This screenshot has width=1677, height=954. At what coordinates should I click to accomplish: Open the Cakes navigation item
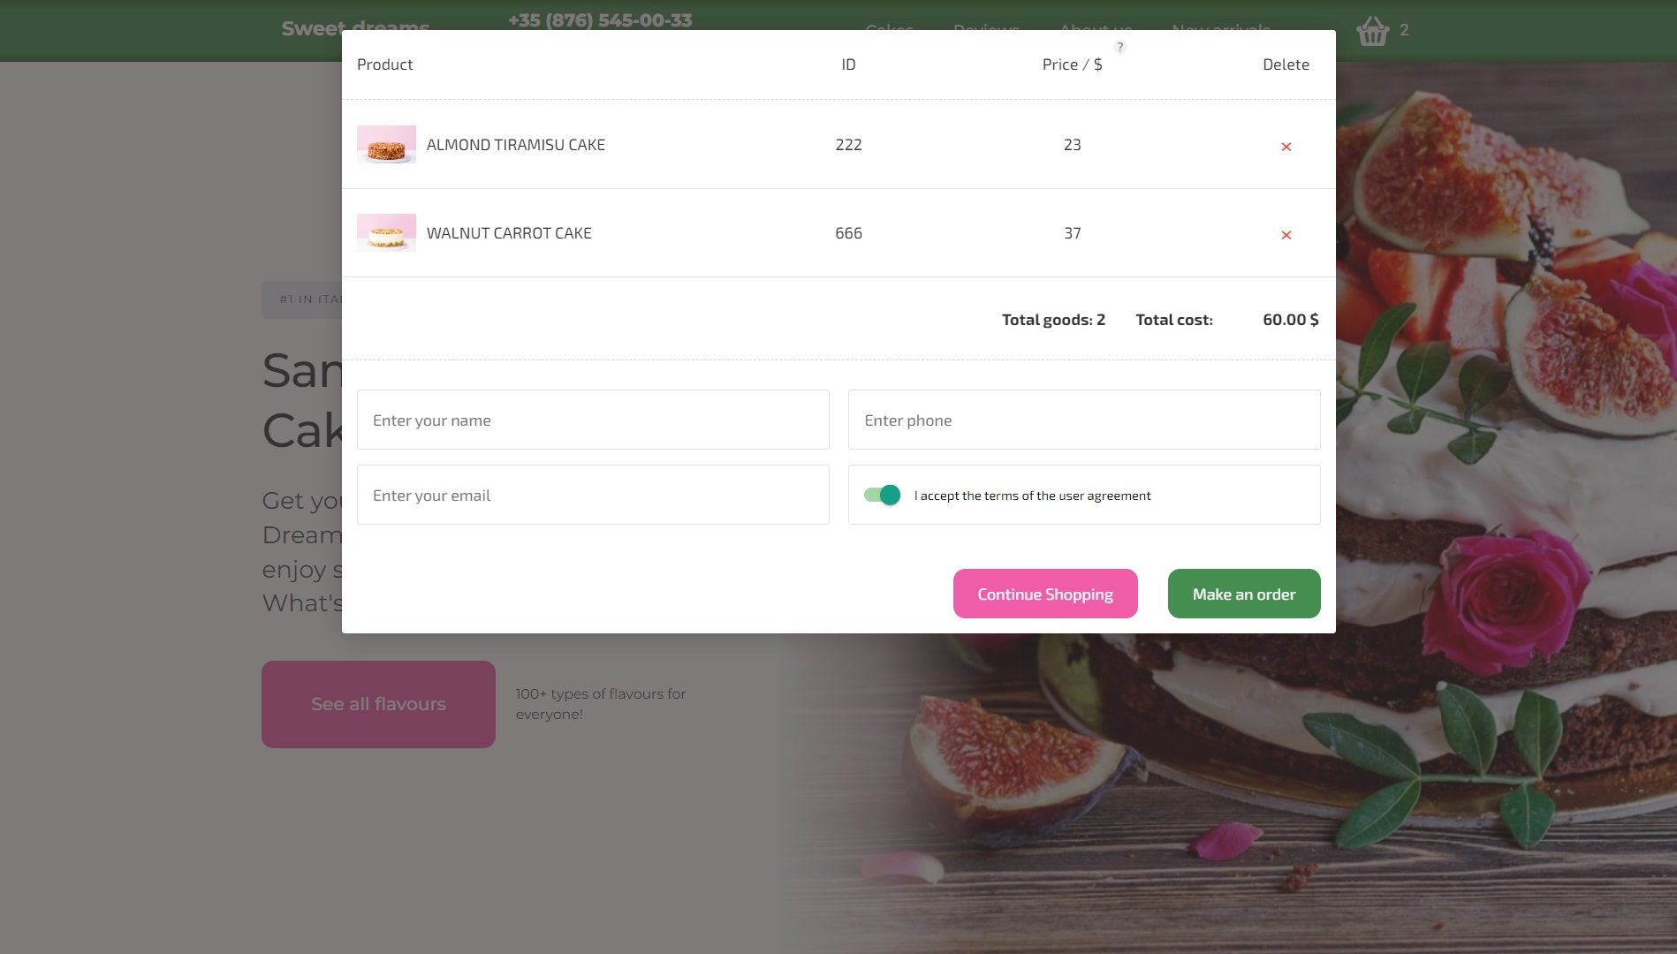889,26
